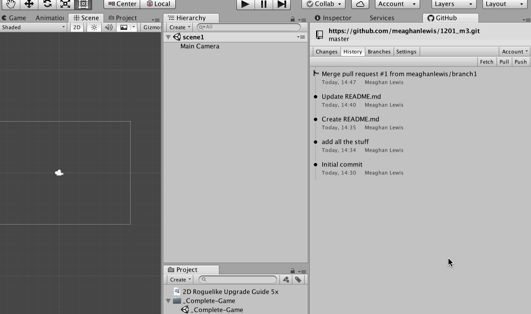Select the Hand tool
This screenshot has width=531, height=314.
coord(11,4)
